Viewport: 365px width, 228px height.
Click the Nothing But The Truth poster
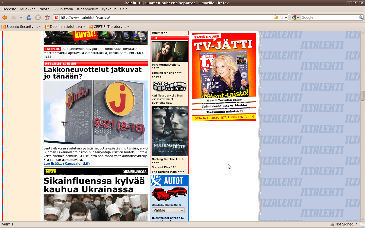[x=170, y=131]
